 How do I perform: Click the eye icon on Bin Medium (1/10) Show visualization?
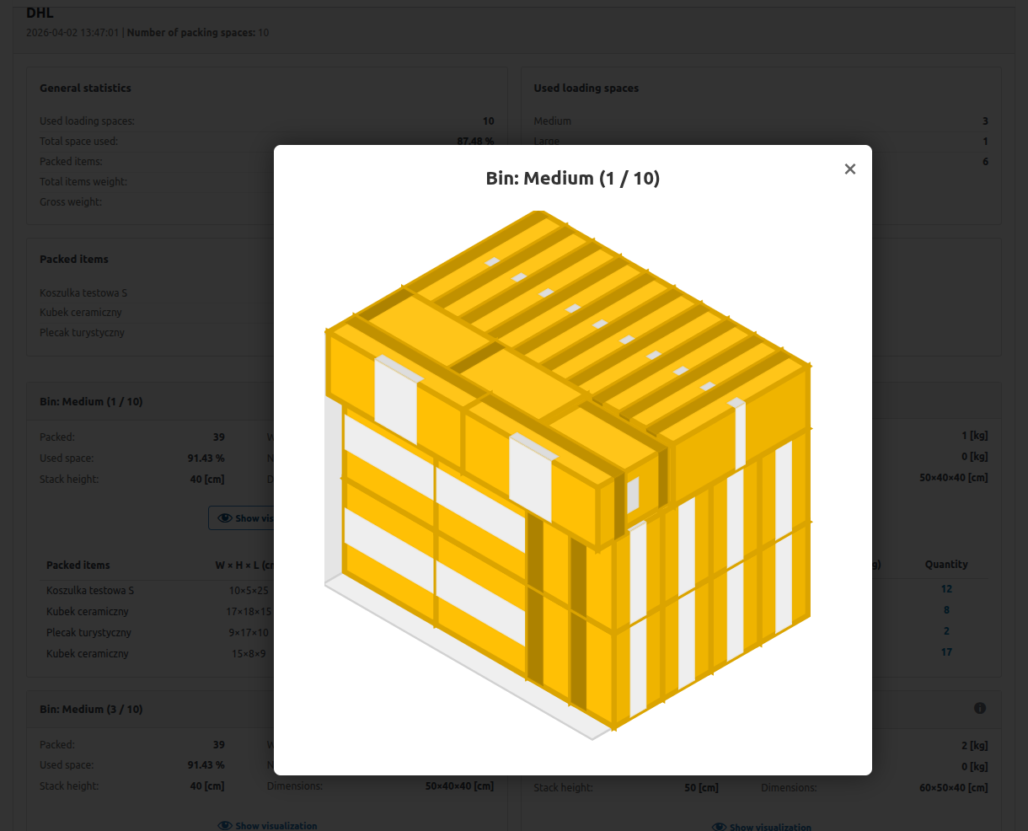pyautogui.click(x=223, y=517)
